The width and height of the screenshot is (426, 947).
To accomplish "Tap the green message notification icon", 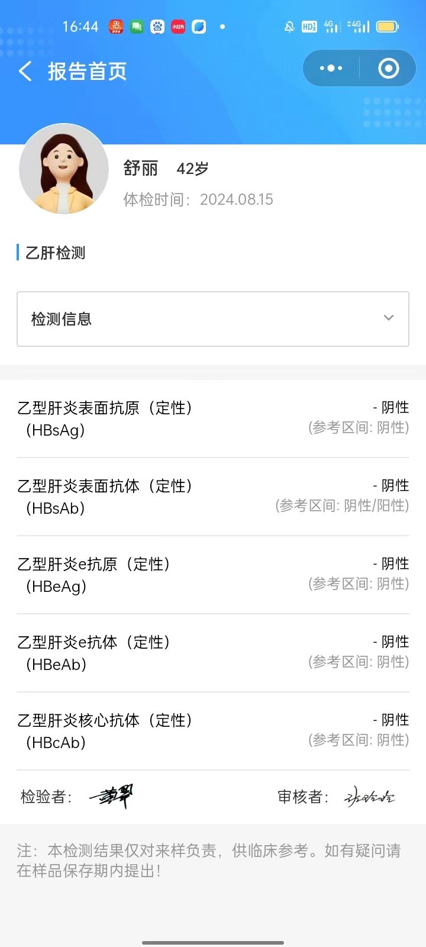I will point(137,27).
